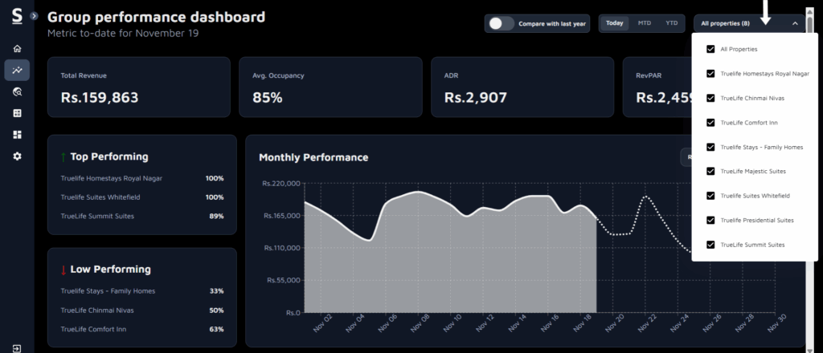The image size is (823, 353).
Task: Open the dashboard tiles sidebar icon
Action: 17,135
